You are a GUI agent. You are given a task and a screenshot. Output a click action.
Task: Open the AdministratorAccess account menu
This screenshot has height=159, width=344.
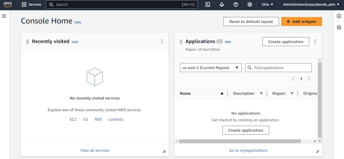click(x=311, y=4)
